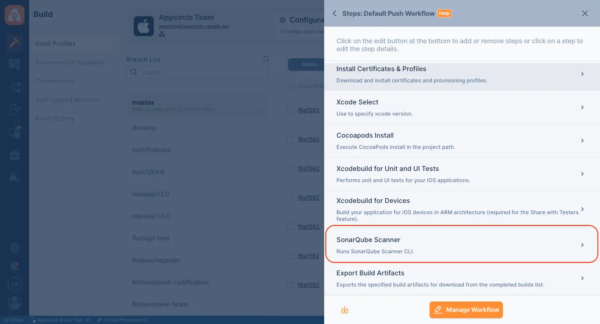Select the master branch
This screenshot has height=324, width=600.
point(197,106)
